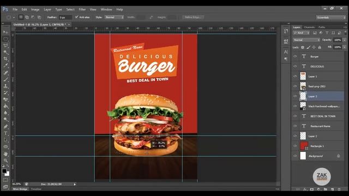
Task: Click Add layer style fx icon
Action: tap(305, 189)
